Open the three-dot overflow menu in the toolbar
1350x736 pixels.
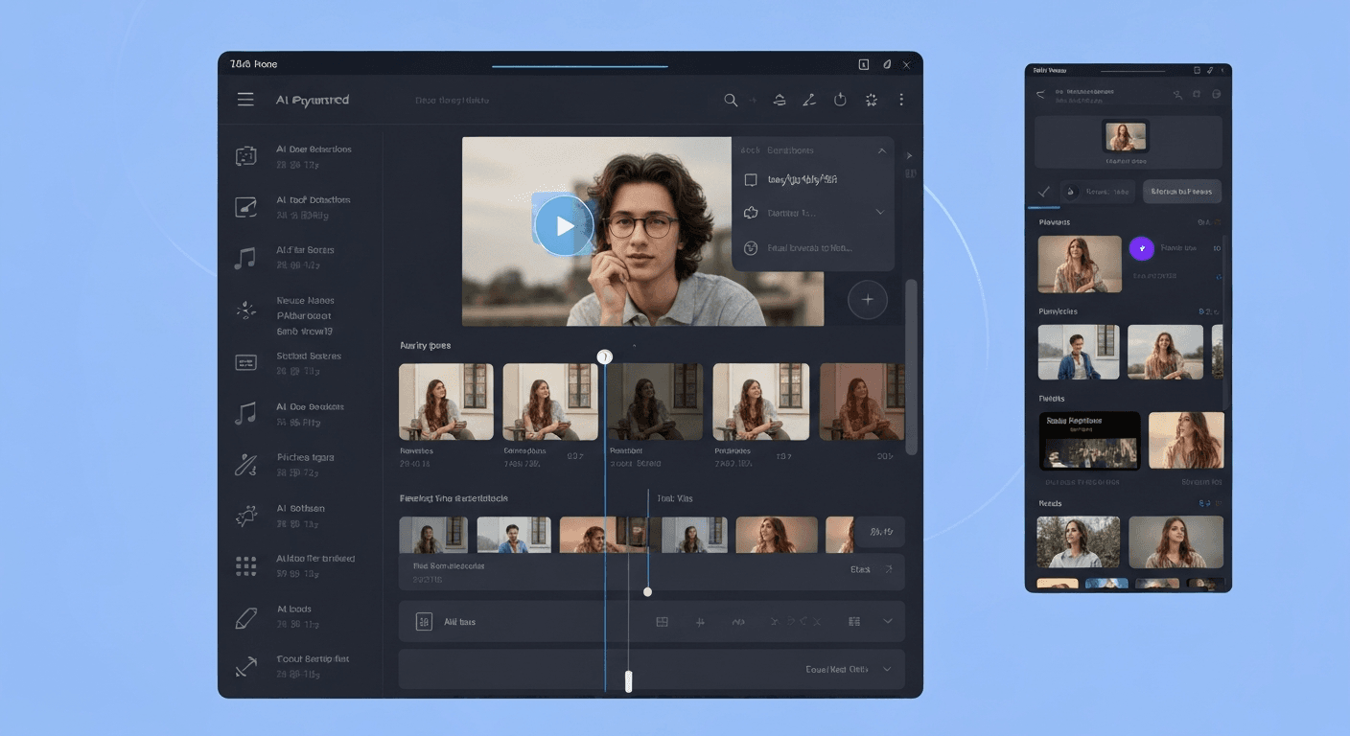pos(900,99)
